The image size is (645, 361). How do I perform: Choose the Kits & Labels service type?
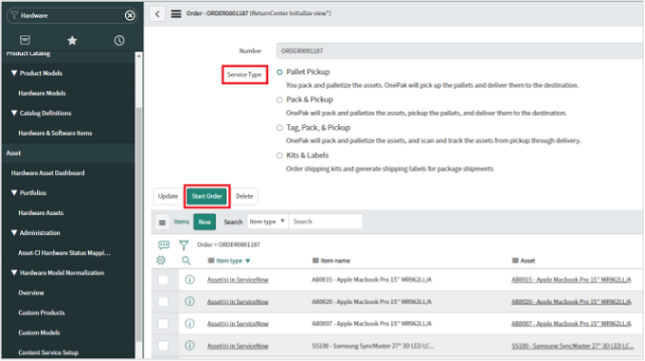[x=280, y=155]
